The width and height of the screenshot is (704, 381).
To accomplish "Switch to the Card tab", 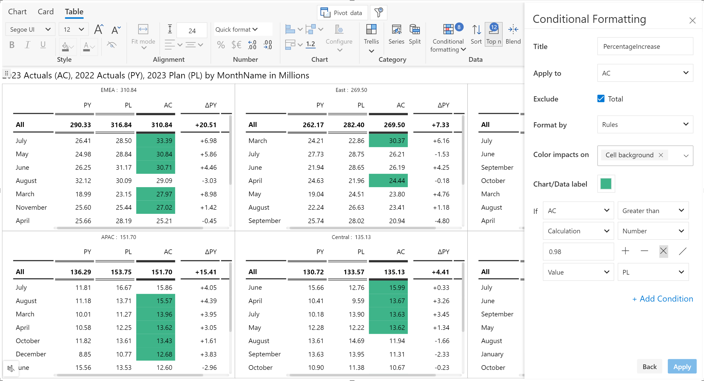I will (x=45, y=11).
